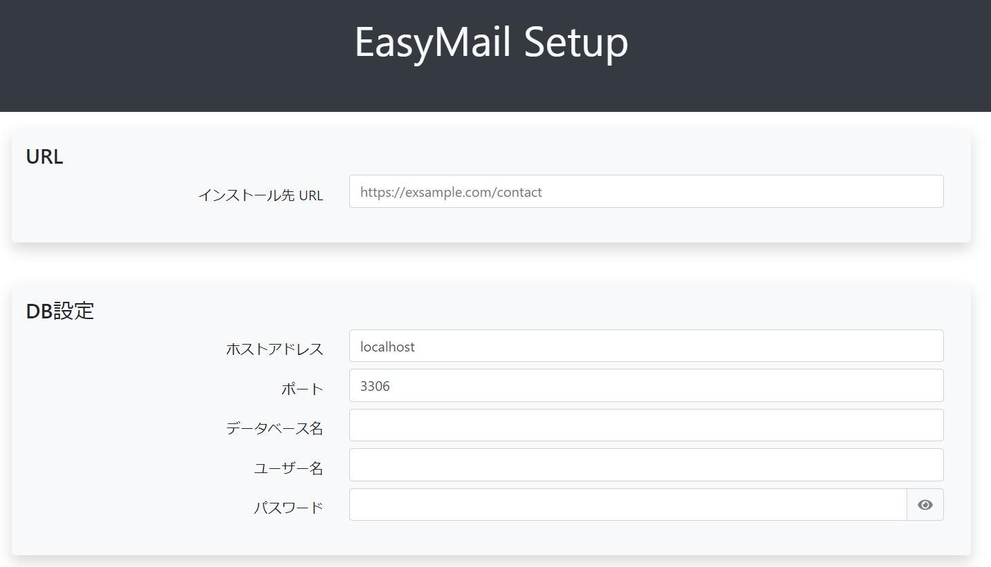Focus the ユーザー名 input field
This screenshot has height=567, width=991.
click(x=646, y=465)
